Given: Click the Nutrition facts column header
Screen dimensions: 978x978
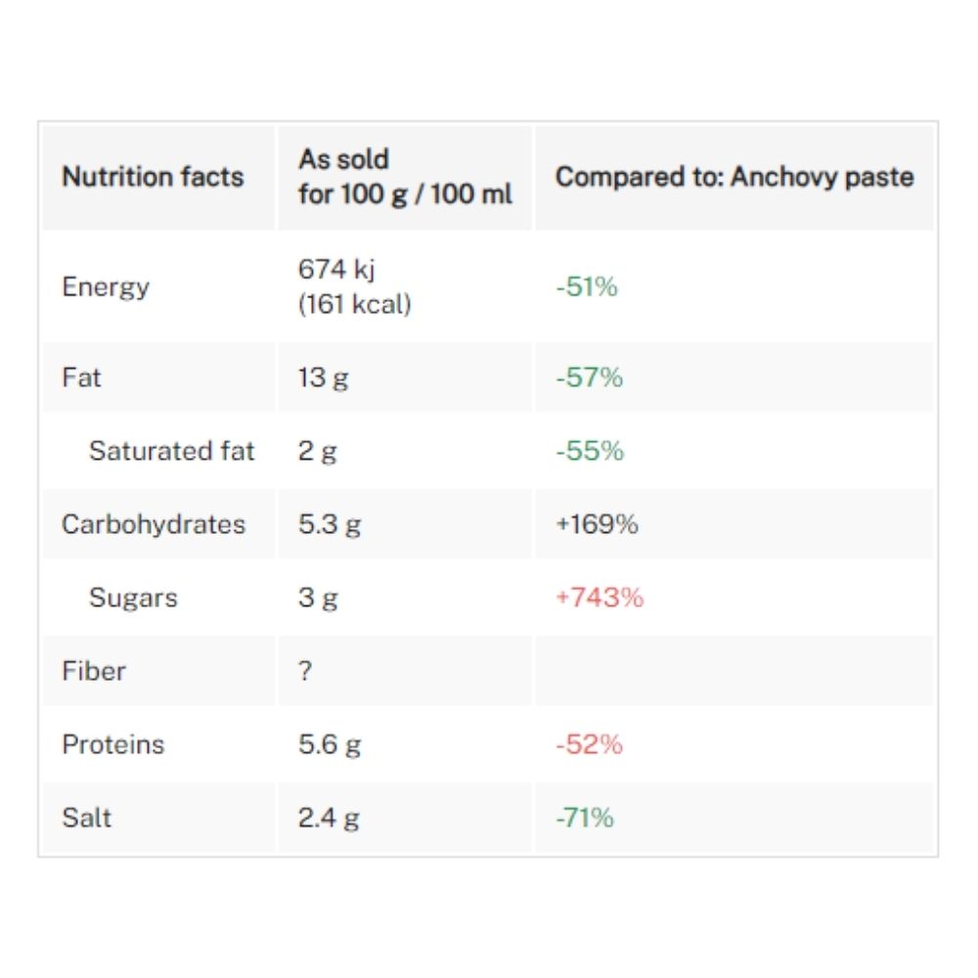Looking at the screenshot, I should (153, 176).
